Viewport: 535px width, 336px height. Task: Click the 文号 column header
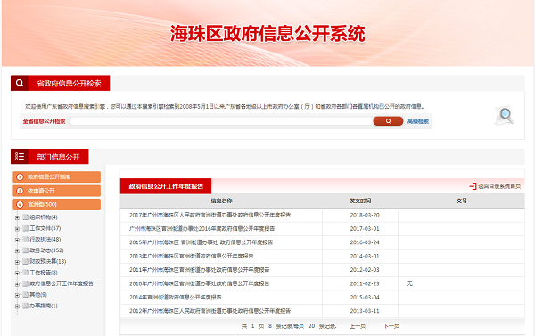point(462,201)
